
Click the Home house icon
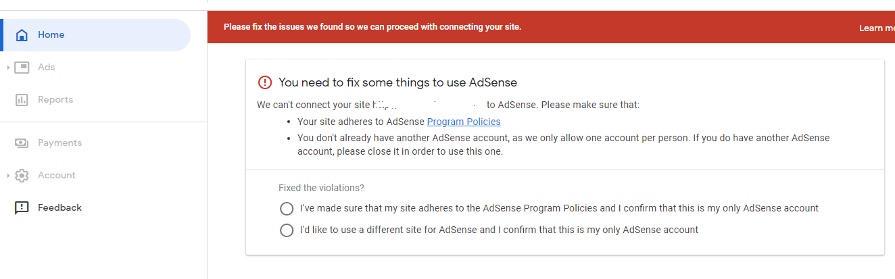(x=22, y=35)
